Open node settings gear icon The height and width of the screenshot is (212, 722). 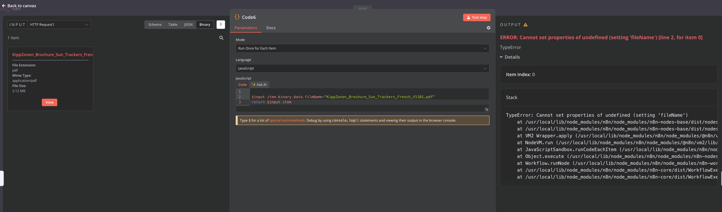[488, 28]
